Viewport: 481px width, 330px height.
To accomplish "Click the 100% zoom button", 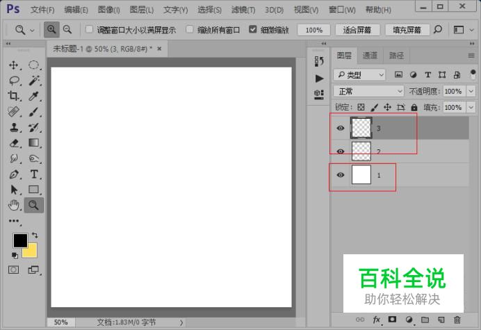I will click(313, 30).
